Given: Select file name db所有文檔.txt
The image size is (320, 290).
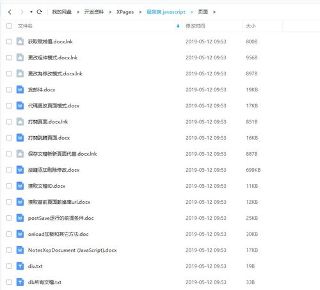Looking at the screenshot, I should [x=45, y=282].
